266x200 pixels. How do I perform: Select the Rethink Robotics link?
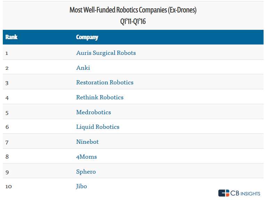click(x=100, y=98)
